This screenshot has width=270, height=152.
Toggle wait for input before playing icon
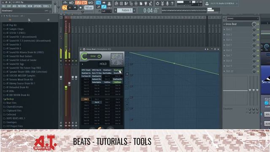click(71, 3)
